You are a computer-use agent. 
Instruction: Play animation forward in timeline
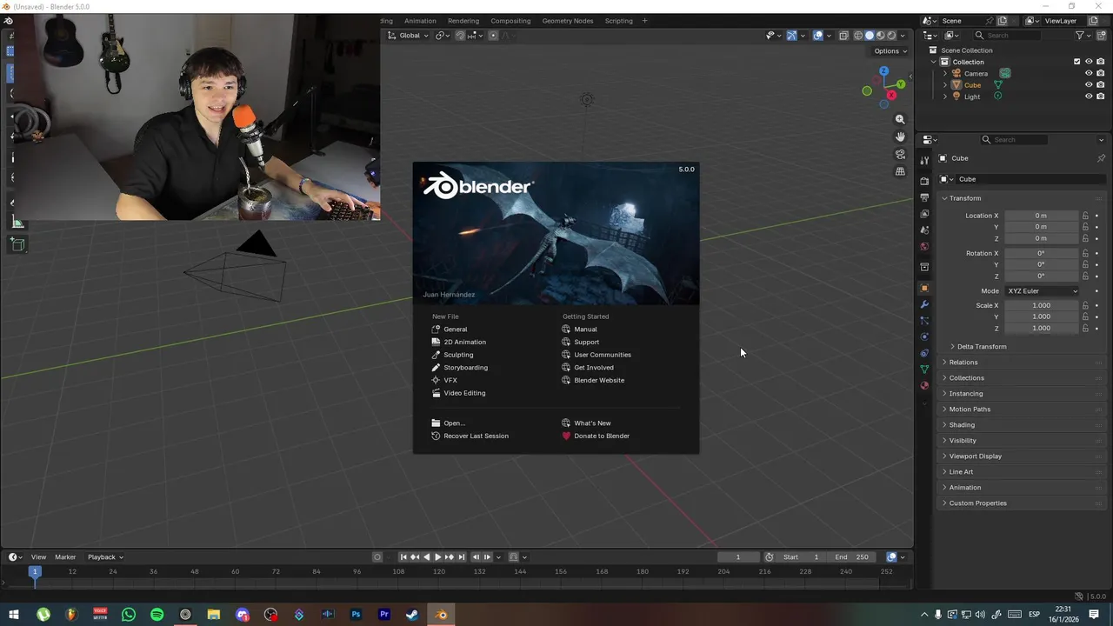point(437,557)
